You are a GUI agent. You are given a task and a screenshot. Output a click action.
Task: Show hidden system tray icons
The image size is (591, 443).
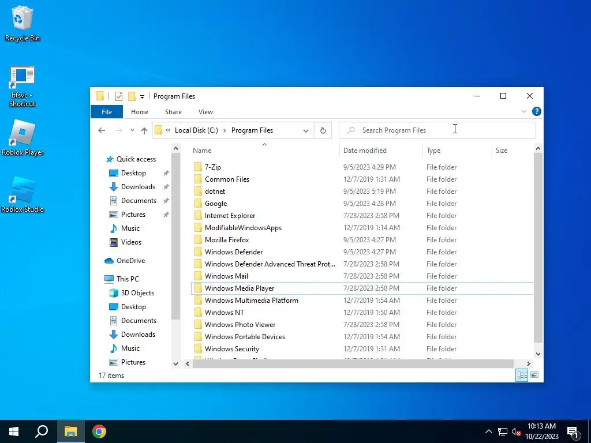click(488, 431)
